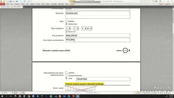Redo the last action
The image size is (174, 98).
pyautogui.click(x=24, y=1)
